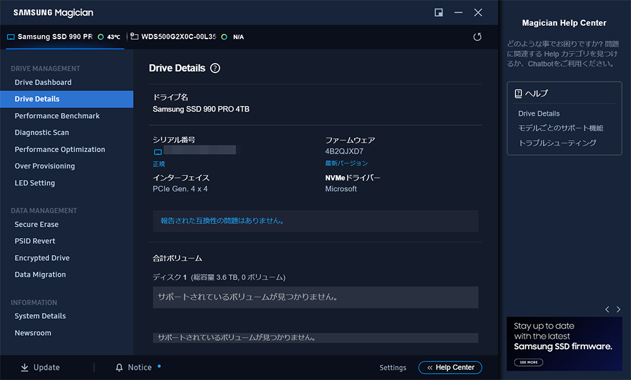Collapse the Help Center panel button
This screenshot has width=631, height=380.
[x=451, y=367]
